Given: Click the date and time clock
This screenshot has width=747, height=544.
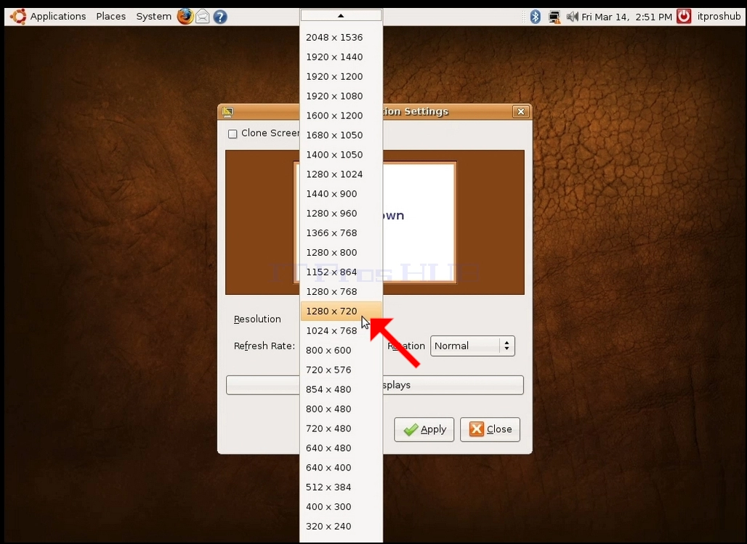Looking at the screenshot, I should click(x=626, y=17).
